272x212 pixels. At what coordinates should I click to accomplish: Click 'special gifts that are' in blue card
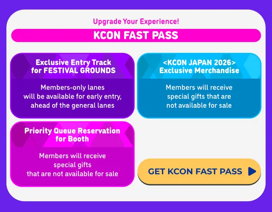tap(199, 96)
